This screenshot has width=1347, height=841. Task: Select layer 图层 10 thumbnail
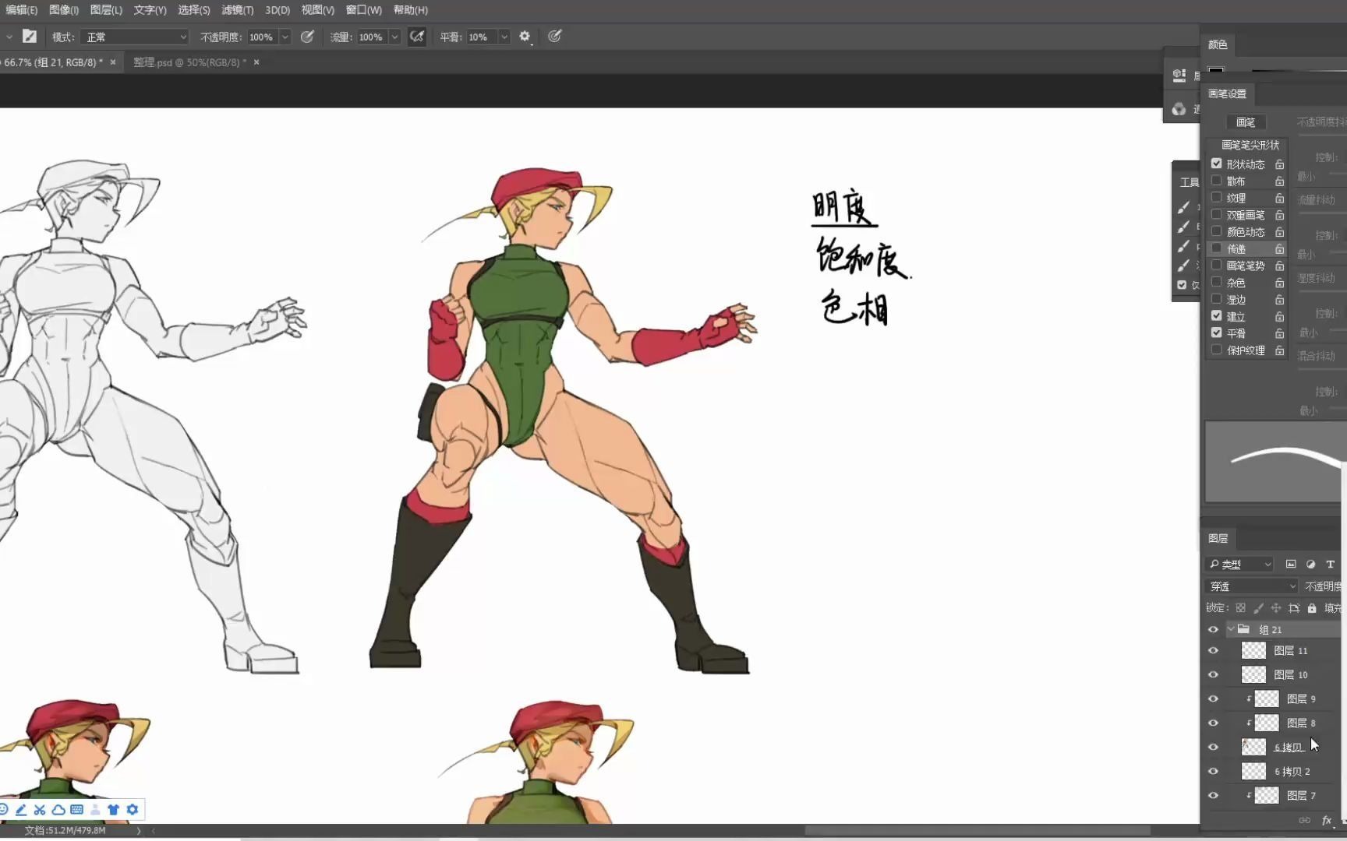tap(1253, 674)
